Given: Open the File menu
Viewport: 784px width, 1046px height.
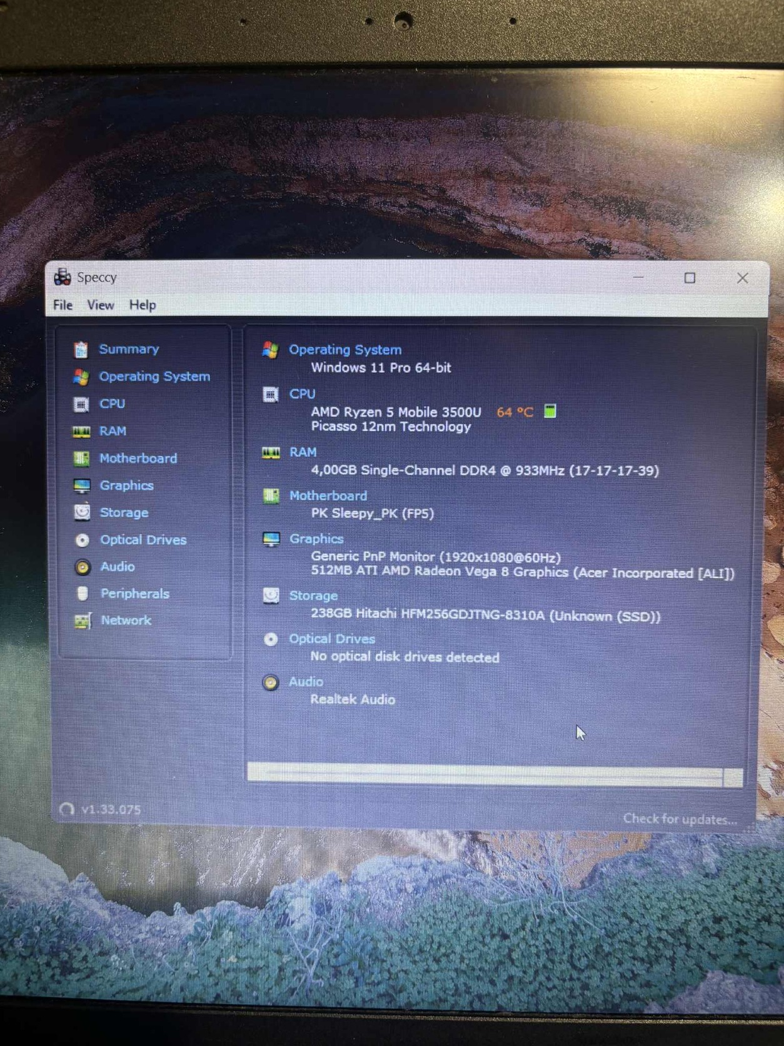Looking at the screenshot, I should 63,305.
